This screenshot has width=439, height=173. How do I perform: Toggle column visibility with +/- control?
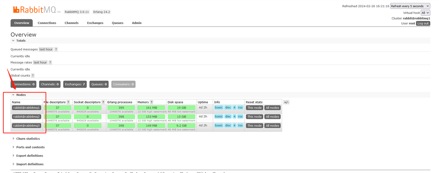(x=286, y=102)
